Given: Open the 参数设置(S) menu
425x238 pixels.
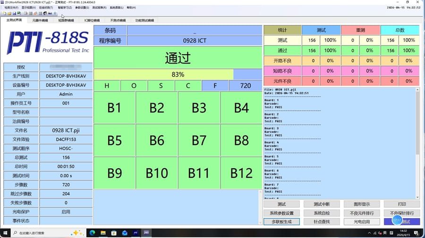Looking at the screenshot, I should (x=82, y=8).
